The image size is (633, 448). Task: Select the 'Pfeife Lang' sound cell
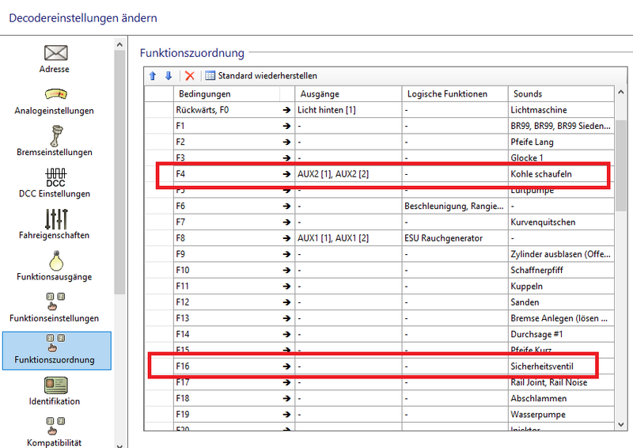coord(561,142)
